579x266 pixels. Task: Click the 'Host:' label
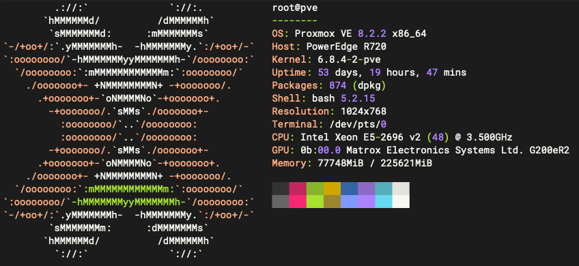(x=286, y=46)
